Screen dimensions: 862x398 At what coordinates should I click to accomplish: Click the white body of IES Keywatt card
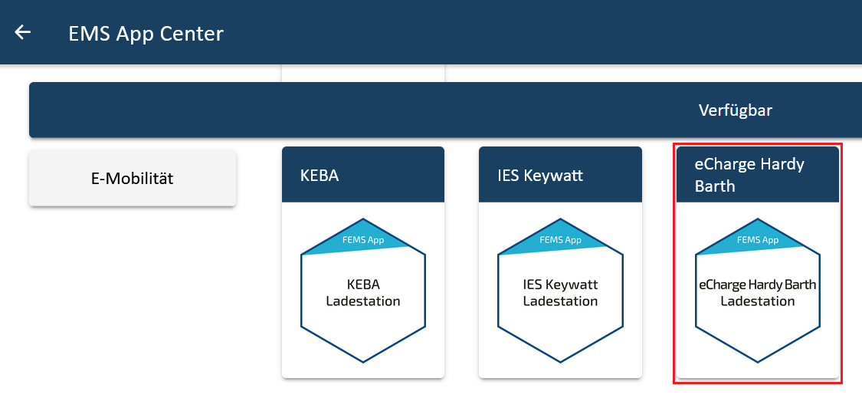[x=560, y=290]
